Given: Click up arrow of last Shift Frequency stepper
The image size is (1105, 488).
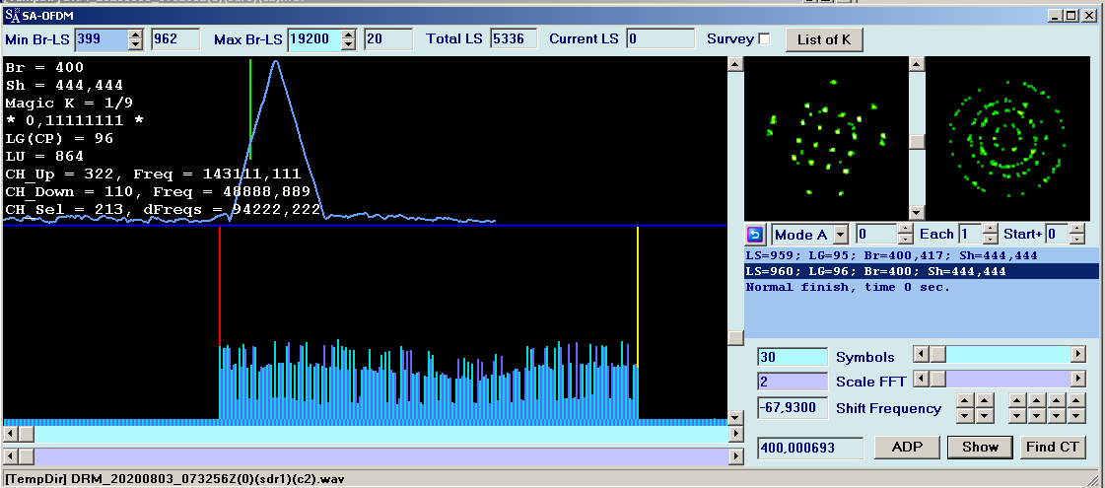Looking at the screenshot, I should (1075, 400).
